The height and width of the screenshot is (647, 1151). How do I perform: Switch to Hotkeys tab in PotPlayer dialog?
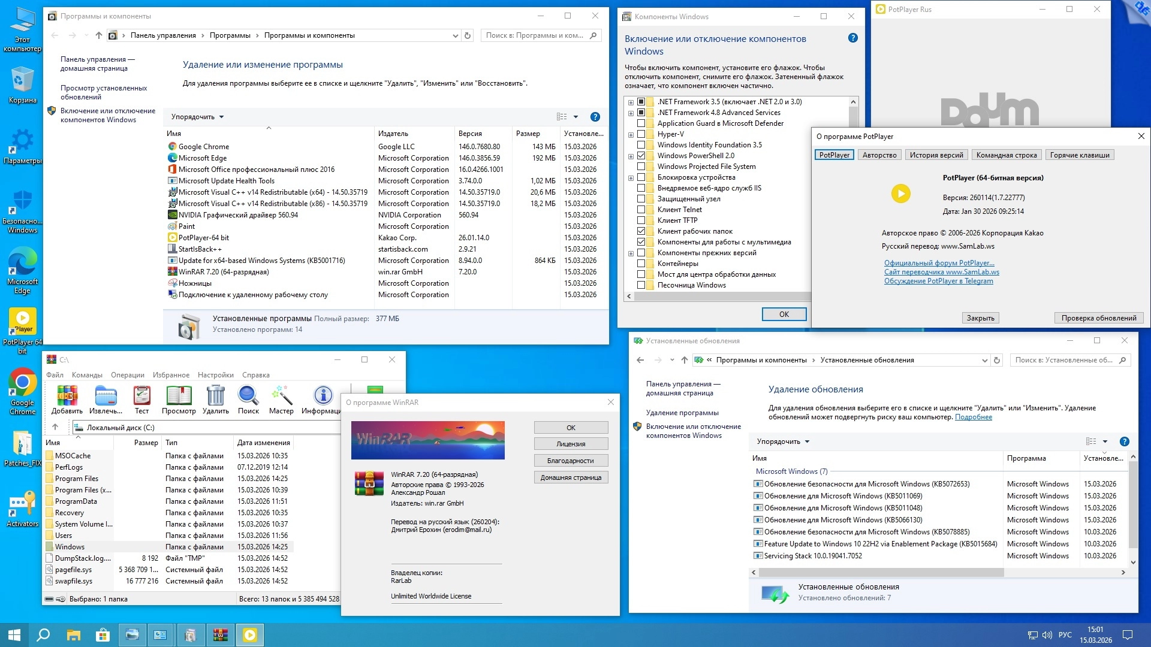(1080, 155)
